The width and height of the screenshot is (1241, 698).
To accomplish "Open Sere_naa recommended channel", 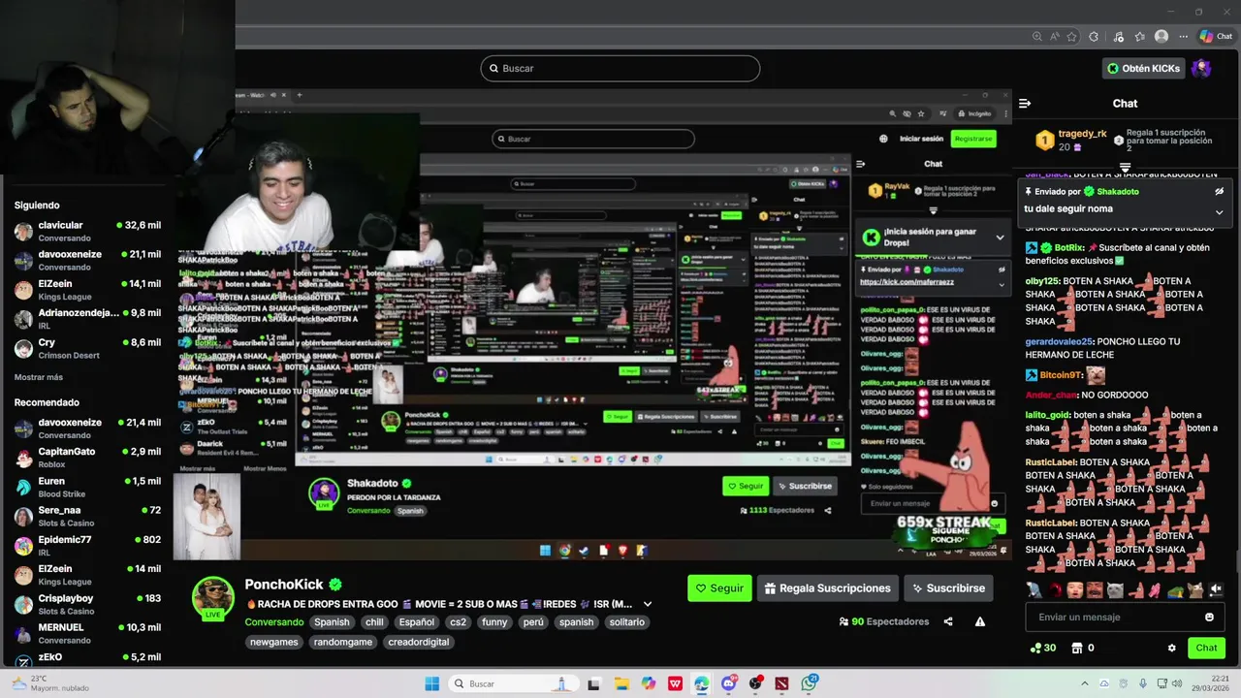I will tap(87, 516).
